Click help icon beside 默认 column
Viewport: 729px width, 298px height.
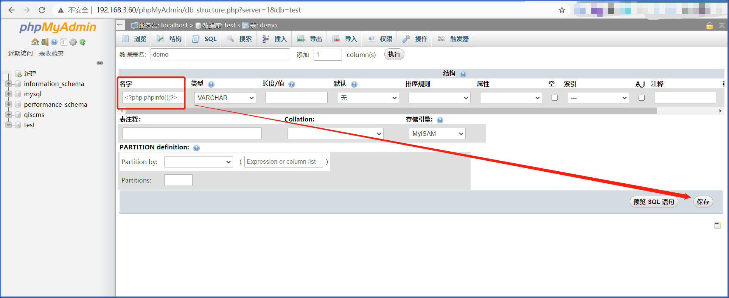pyautogui.click(x=354, y=84)
